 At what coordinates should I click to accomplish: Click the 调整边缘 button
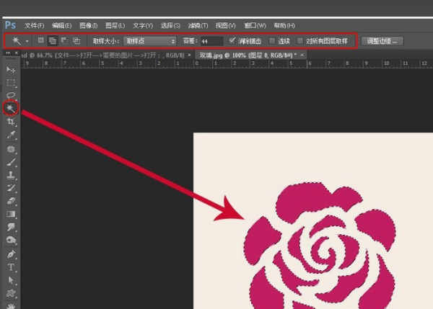point(382,41)
